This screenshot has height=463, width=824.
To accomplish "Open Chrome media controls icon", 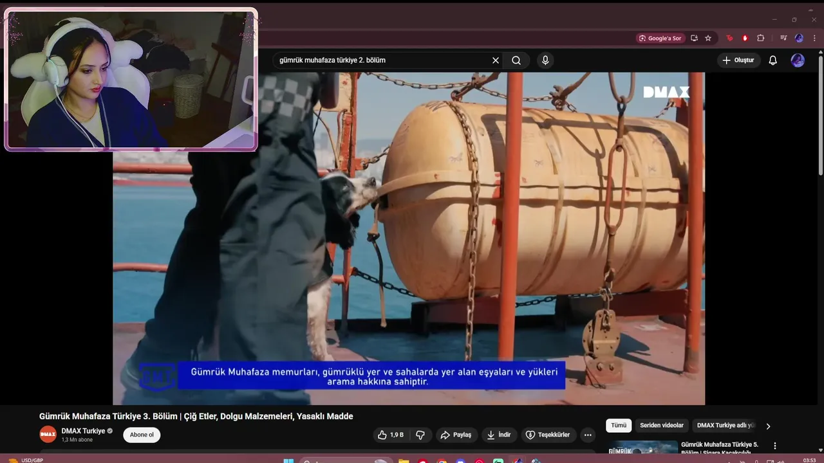I will (x=783, y=38).
